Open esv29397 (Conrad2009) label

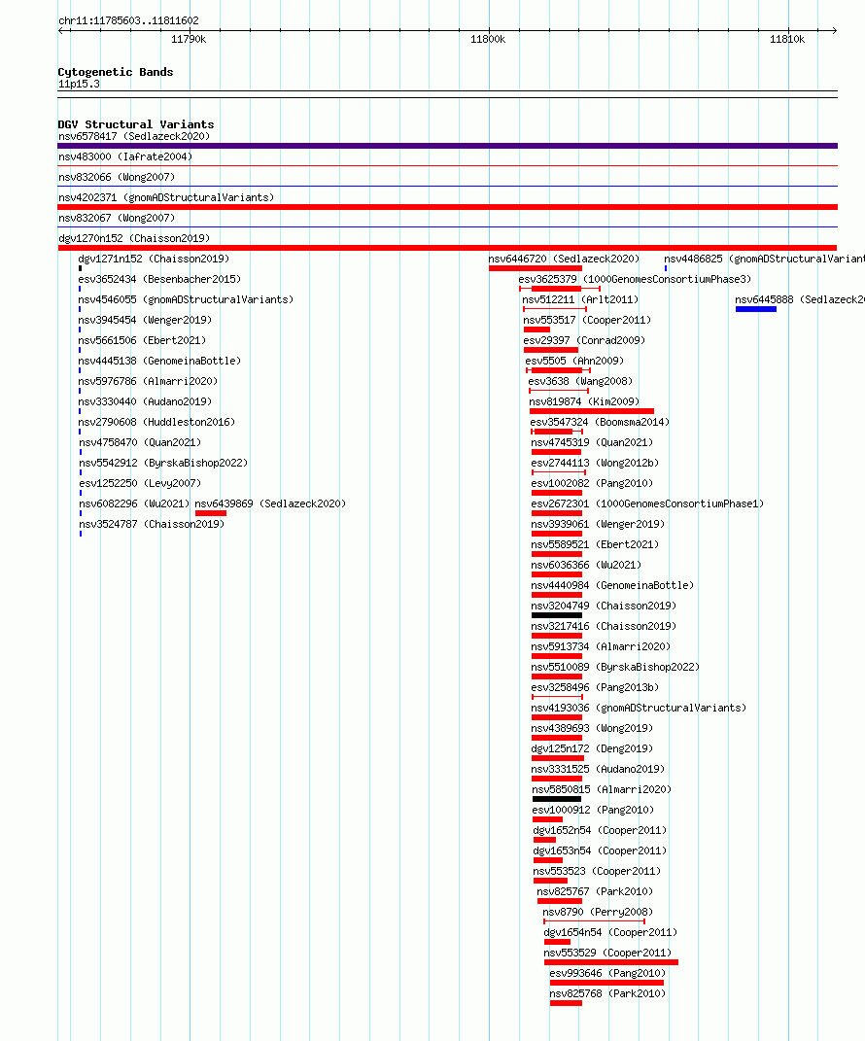(584, 340)
